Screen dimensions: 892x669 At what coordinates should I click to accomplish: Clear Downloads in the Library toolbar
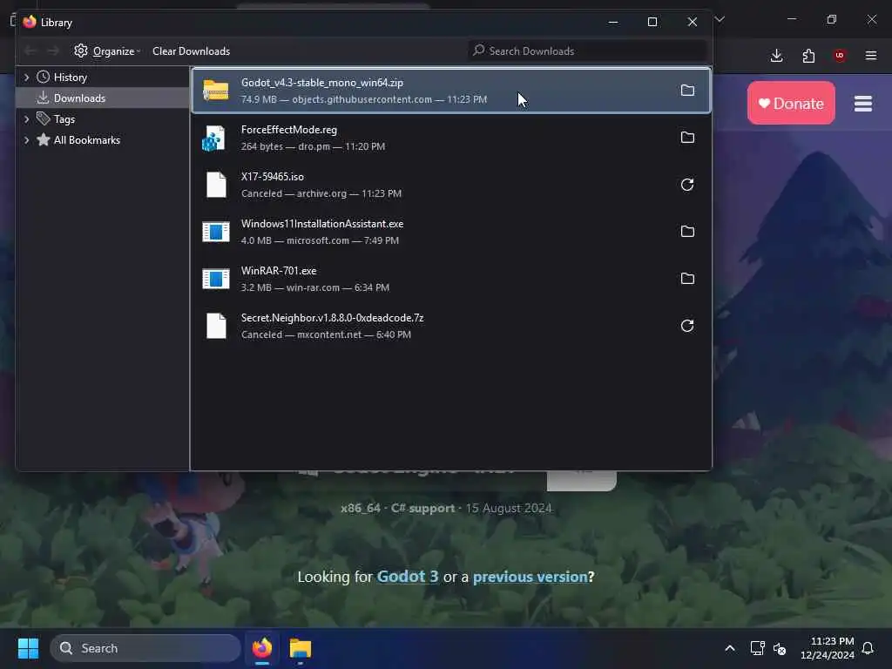coord(191,51)
